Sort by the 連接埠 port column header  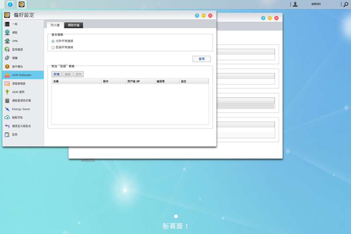pos(167,81)
